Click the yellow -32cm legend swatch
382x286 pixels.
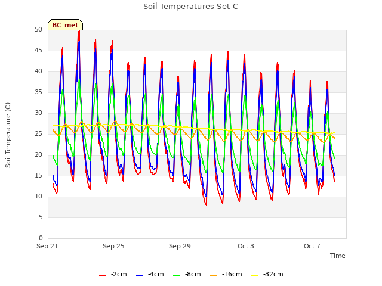click(x=255, y=275)
